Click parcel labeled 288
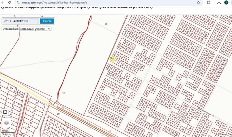 pos(146,93)
